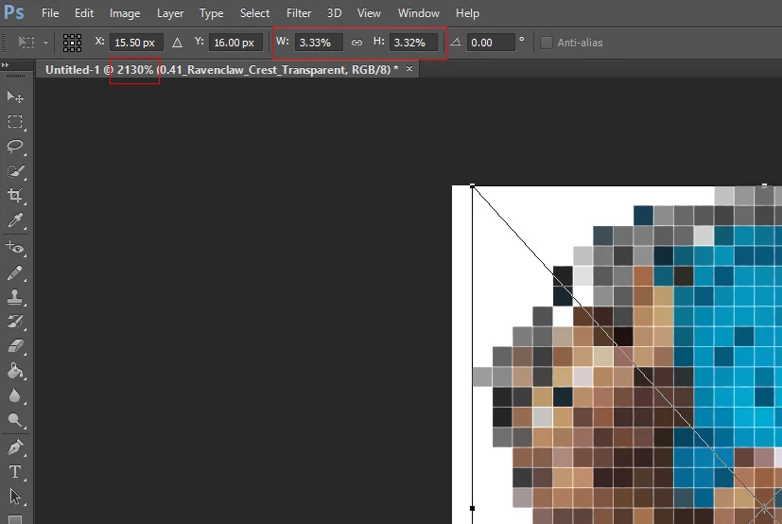Screen dimensions: 782x524
Task: Open the 3D menu
Action: pyautogui.click(x=334, y=13)
